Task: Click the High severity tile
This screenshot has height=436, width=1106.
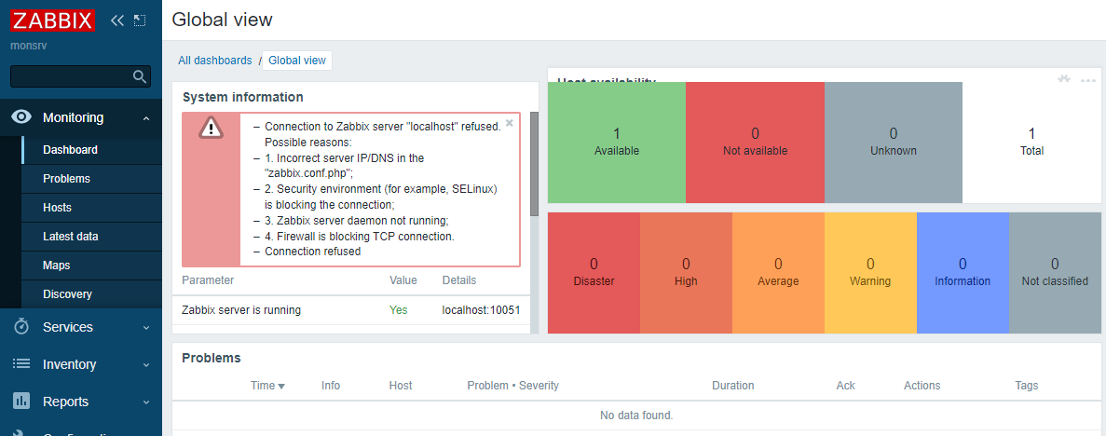Action: tap(686, 272)
